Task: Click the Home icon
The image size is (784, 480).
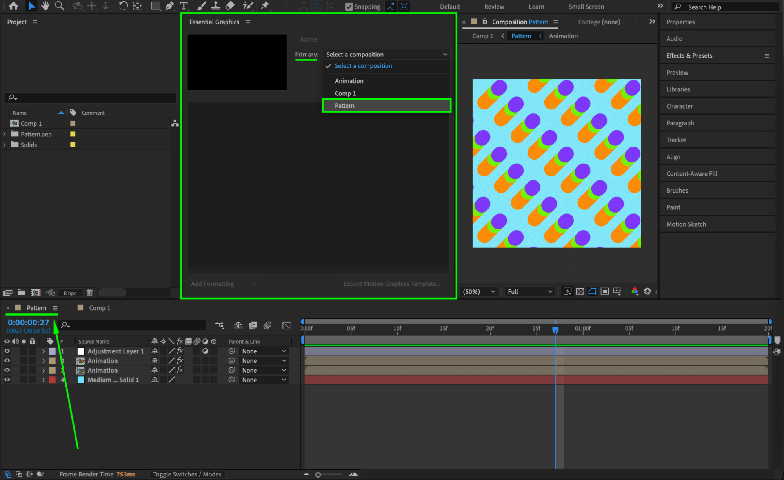Action: click(13, 6)
